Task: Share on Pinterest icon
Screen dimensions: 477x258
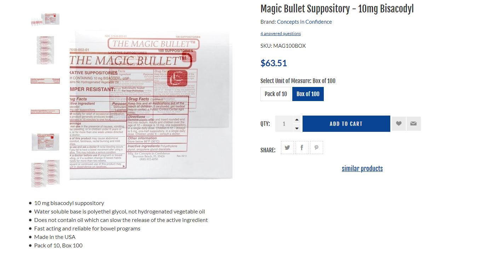Action: pos(316,148)
